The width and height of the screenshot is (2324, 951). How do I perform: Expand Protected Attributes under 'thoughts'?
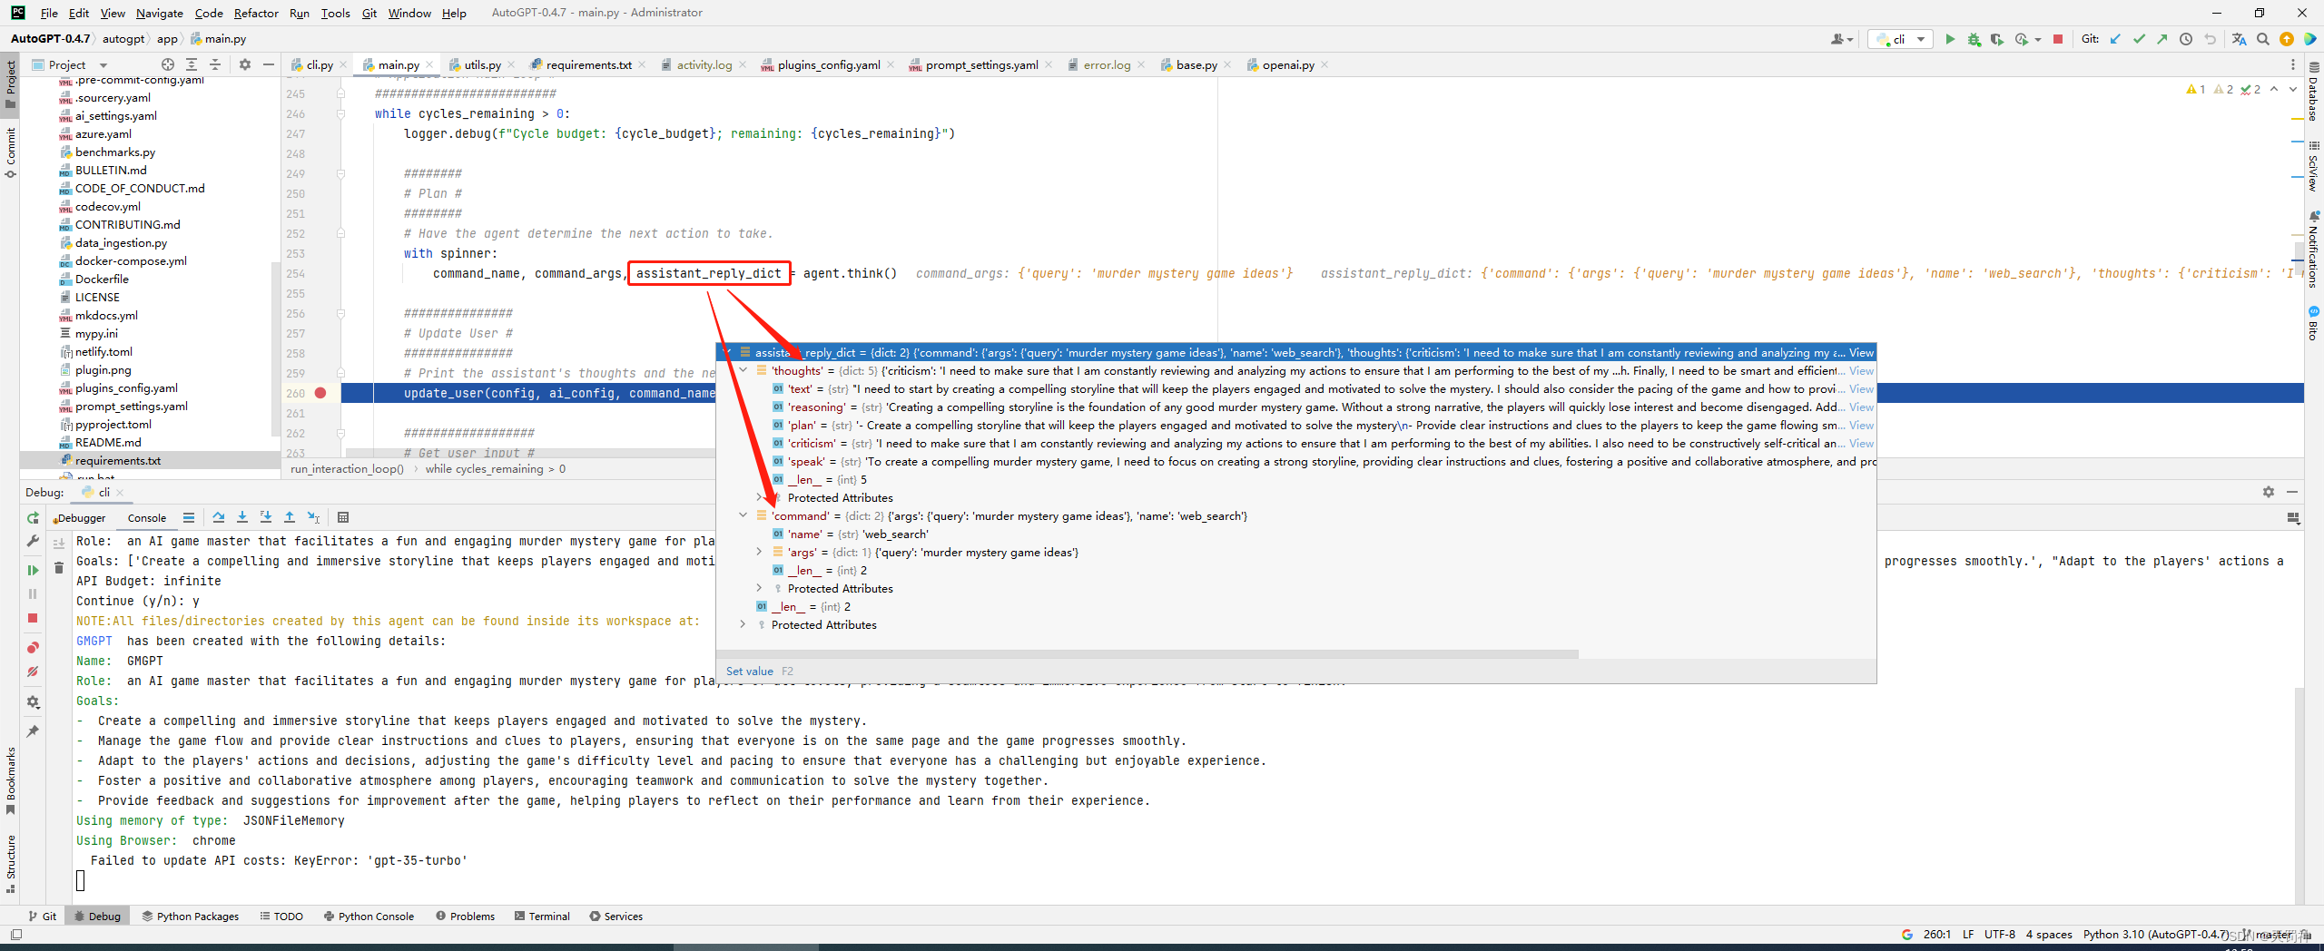[x=760, y=497]
